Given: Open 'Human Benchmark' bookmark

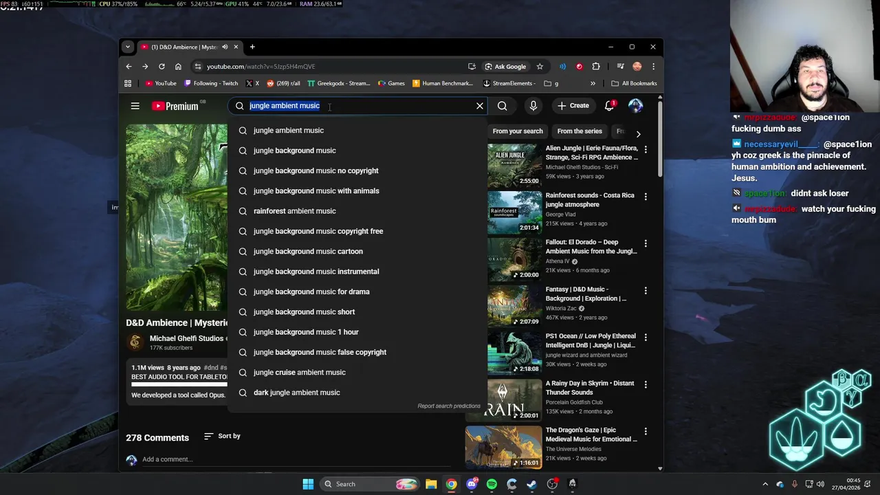Looking at the screenshot, I should point(443,83).
